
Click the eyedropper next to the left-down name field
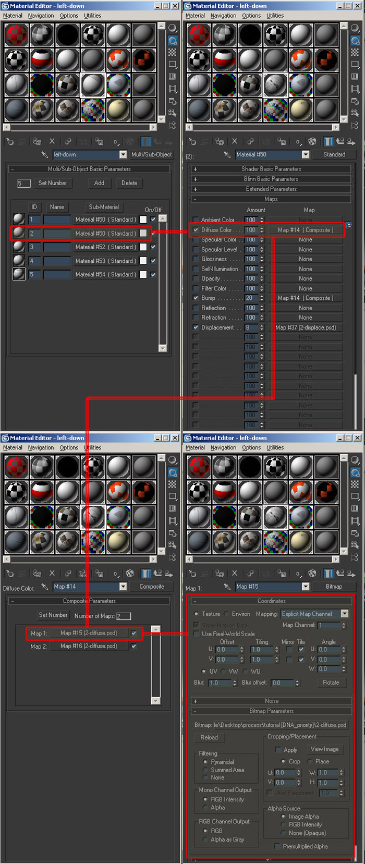coord(45,154)
